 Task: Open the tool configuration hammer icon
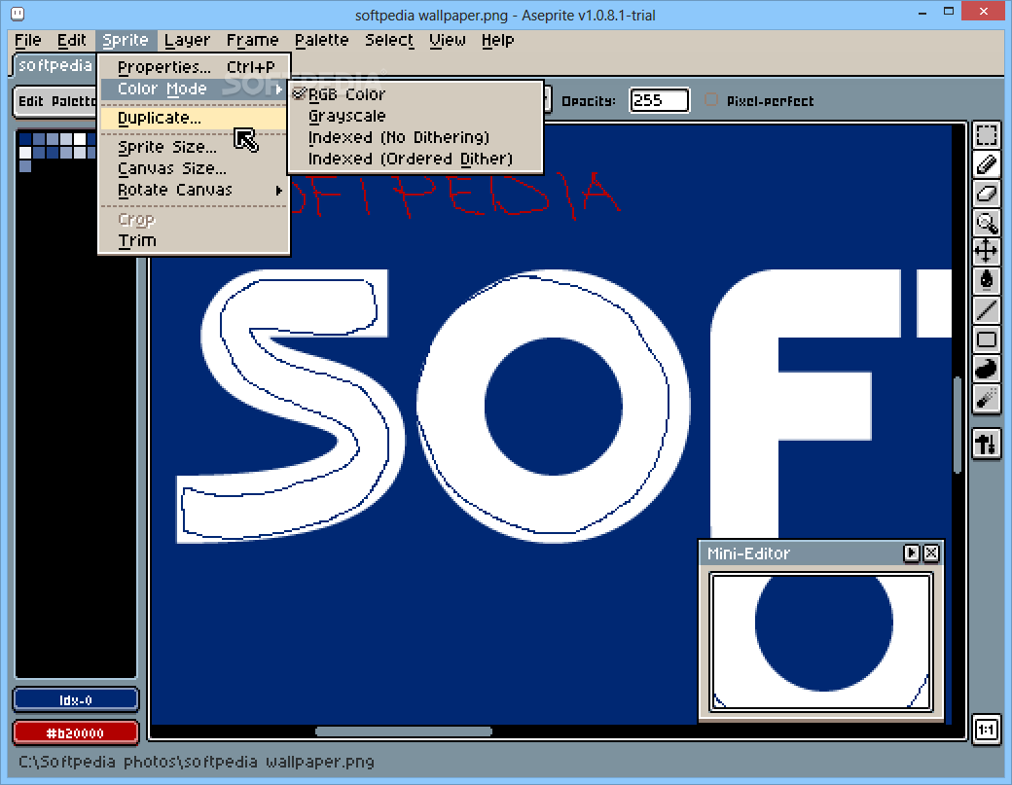coord(986,444)
